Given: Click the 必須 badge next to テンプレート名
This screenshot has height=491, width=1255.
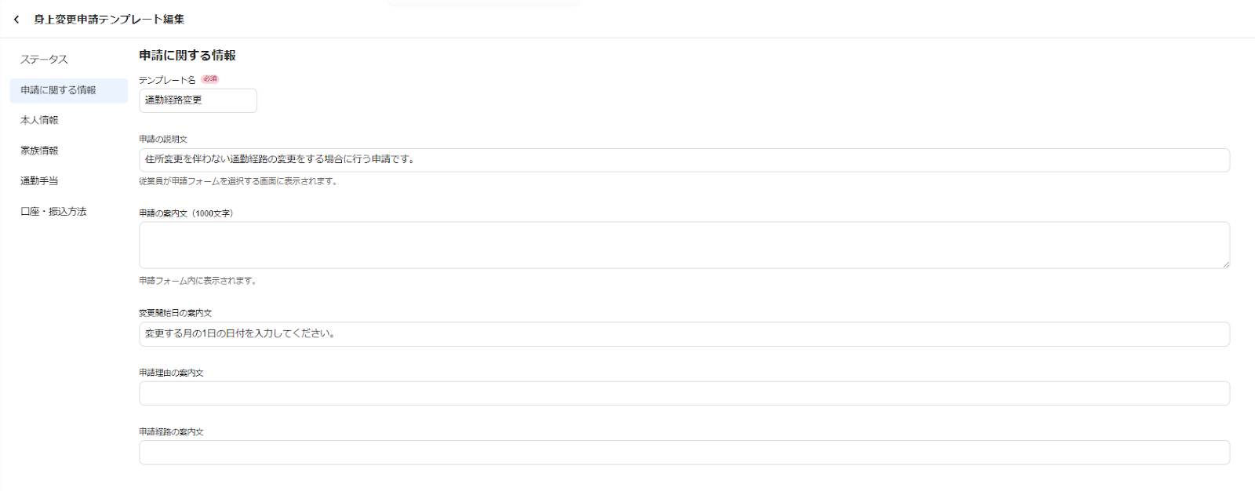Looking at the screenshot, I should pyautogui.click(x=209, y=79).
